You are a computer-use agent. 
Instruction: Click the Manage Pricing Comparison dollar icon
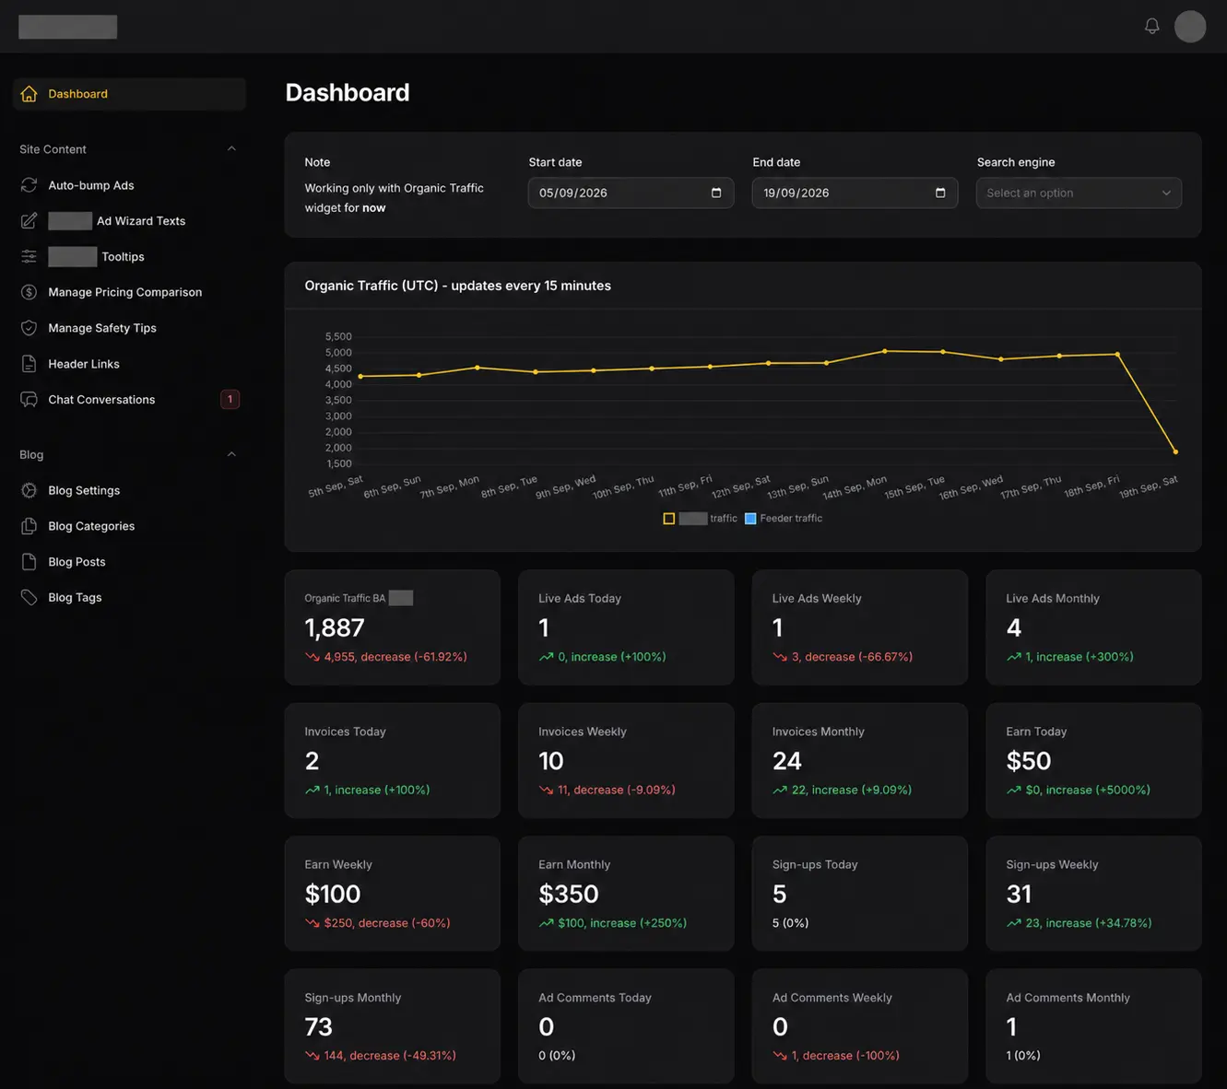(x=29, y=292)
